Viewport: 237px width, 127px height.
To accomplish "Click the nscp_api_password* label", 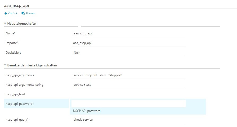I will tap(20, 104).
